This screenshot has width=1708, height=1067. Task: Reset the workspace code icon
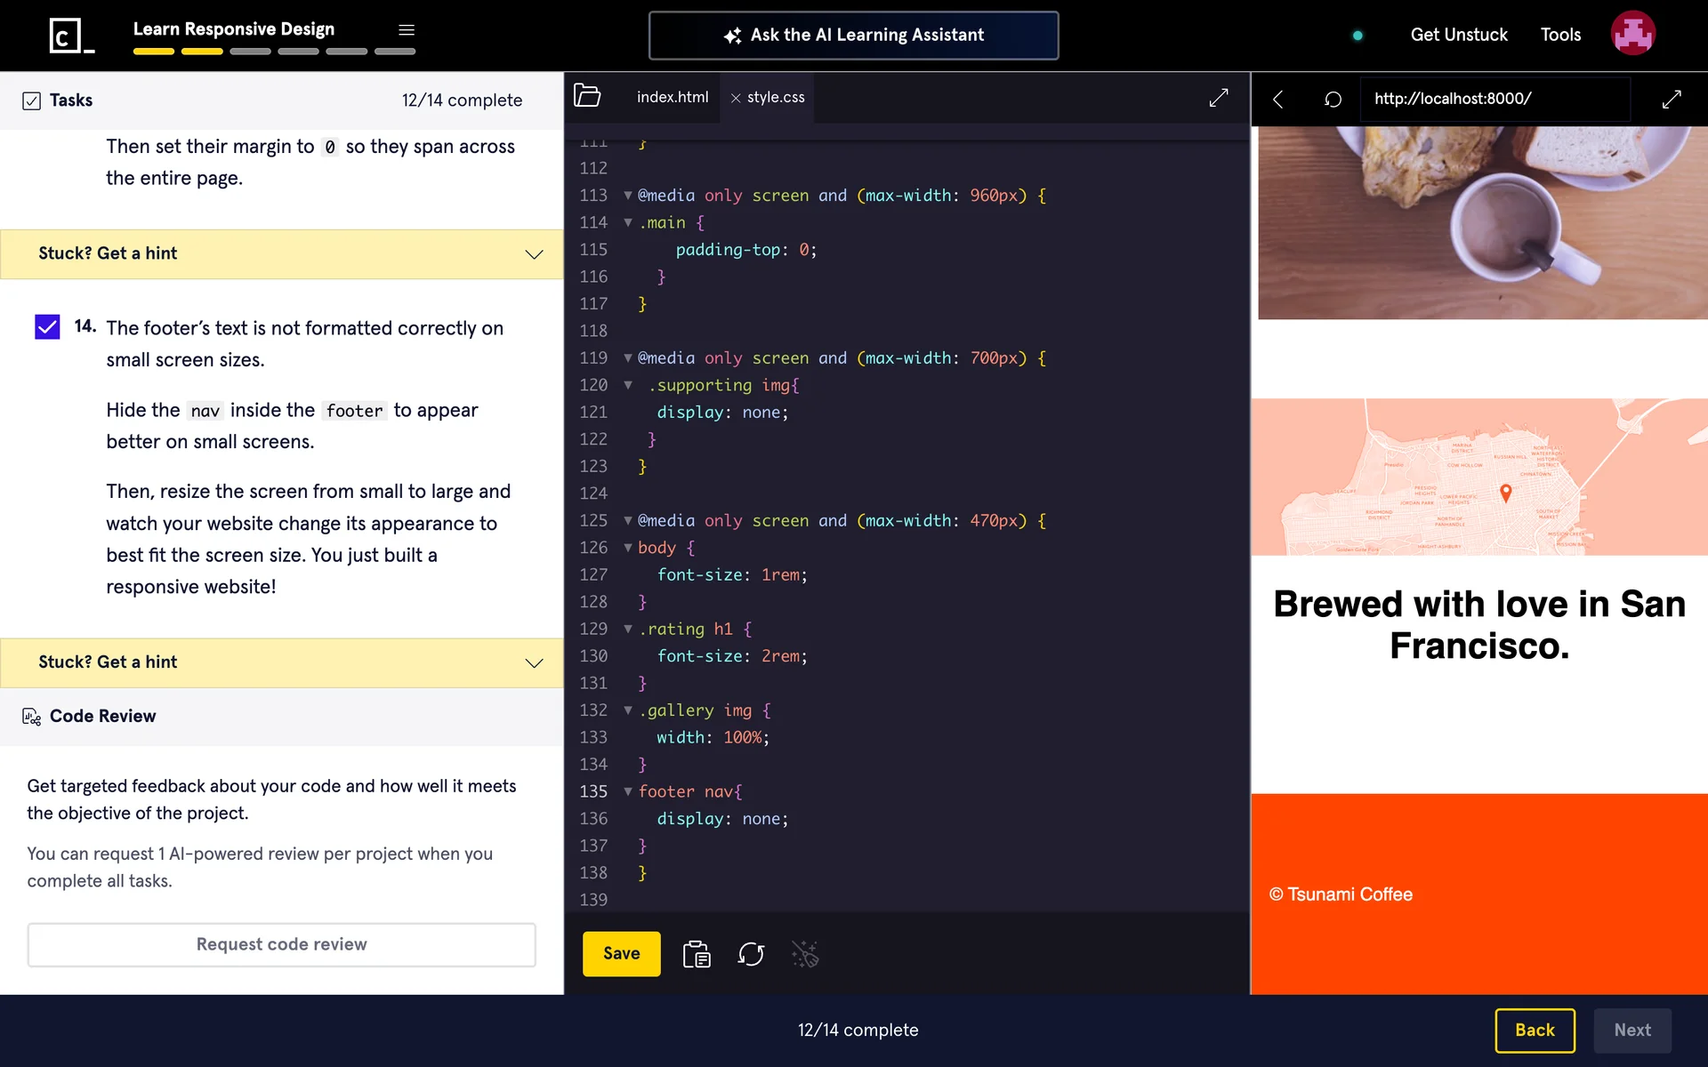[751, 954]
